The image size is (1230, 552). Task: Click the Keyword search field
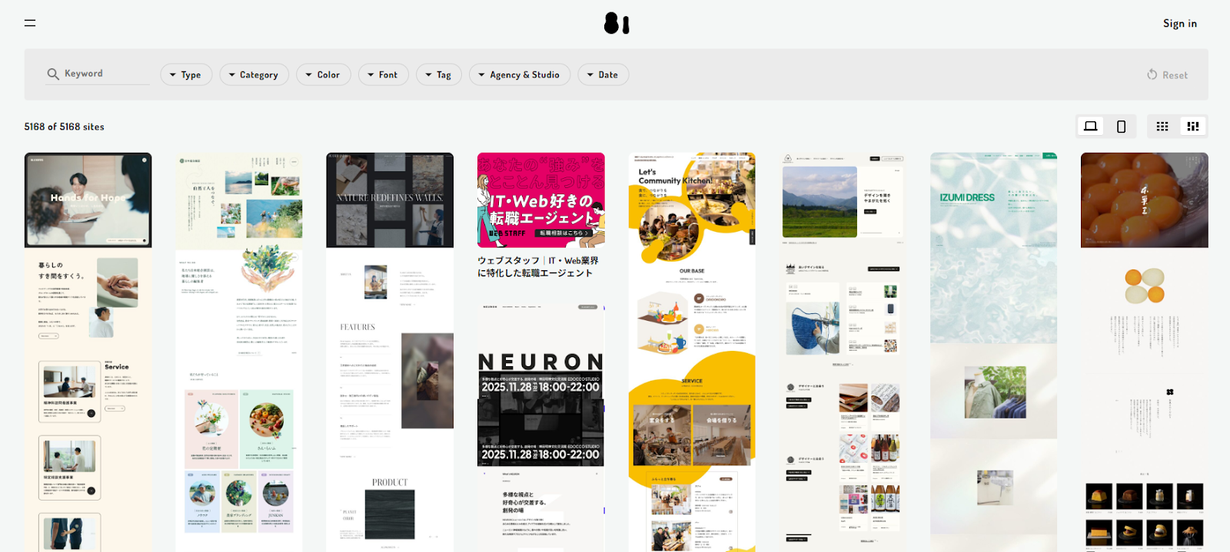[x=104, y=74]
